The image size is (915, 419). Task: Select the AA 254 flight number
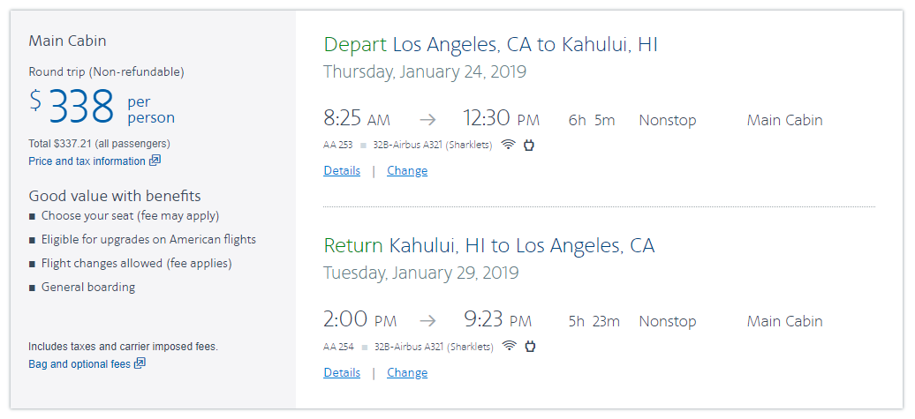pos(338,347)
